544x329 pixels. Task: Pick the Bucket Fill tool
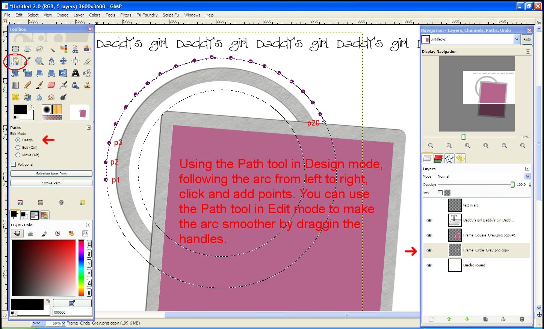point(88,73)
